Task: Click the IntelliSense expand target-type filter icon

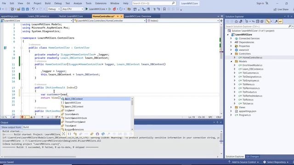Action: tap(63, 134)
